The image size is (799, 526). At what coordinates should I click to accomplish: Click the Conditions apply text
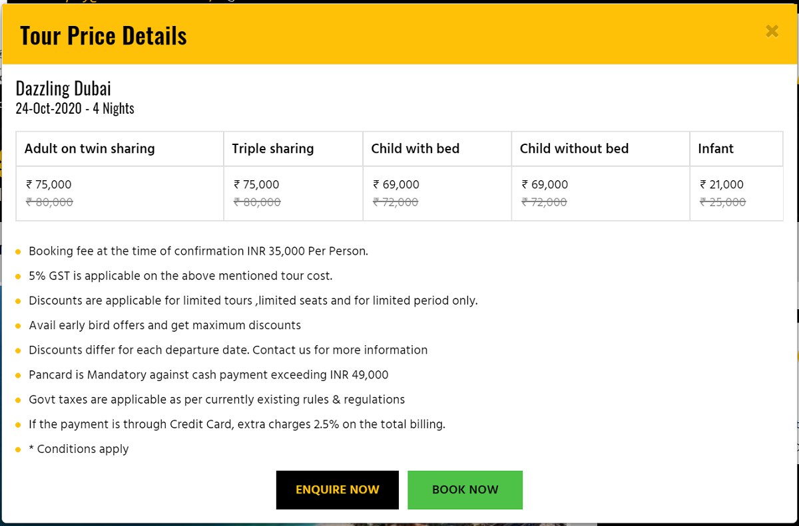79,449
